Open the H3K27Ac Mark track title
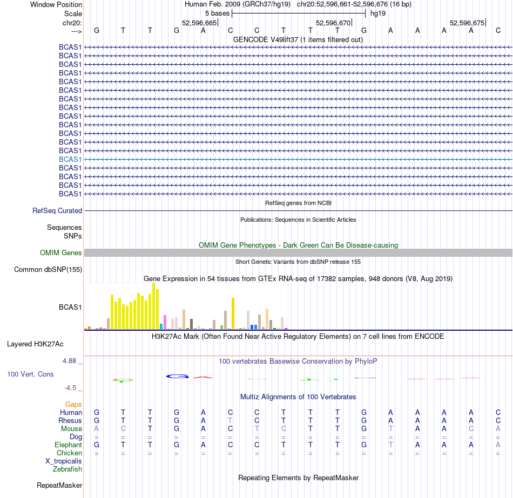Image resolution: width=513 pixels, height=498 pixels. coord(298,337)
